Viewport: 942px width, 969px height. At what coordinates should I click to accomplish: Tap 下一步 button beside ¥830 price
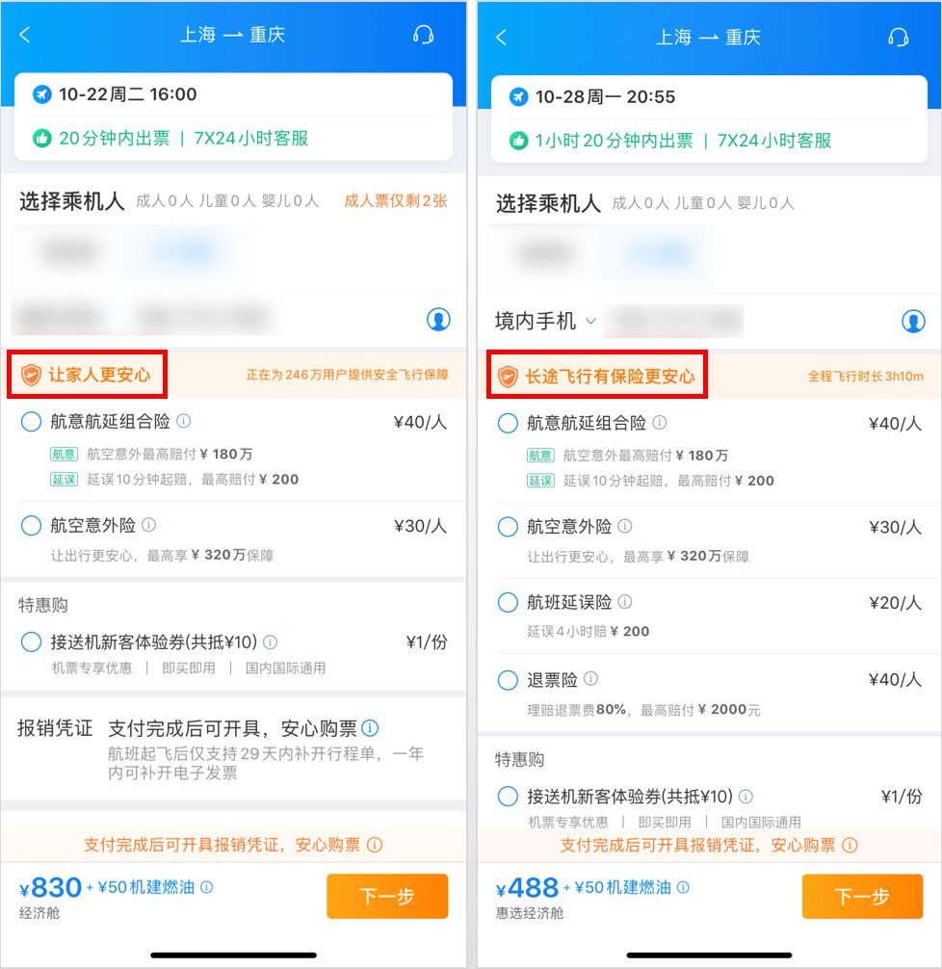pos(387,896)
